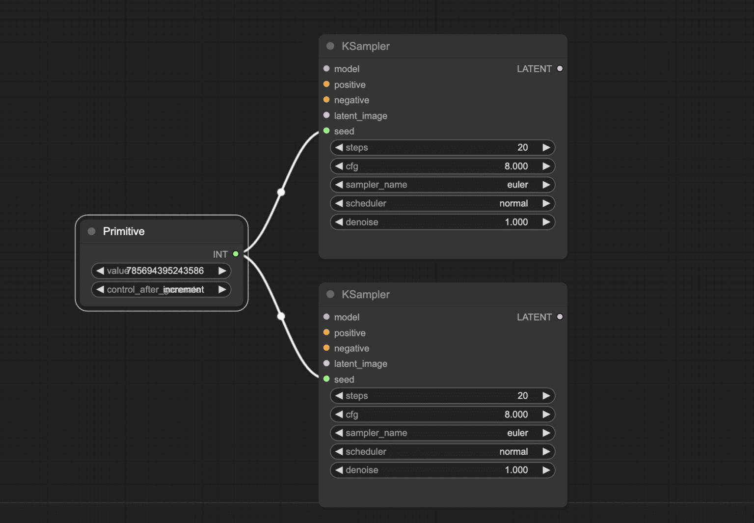The image size is (754, 523).
Task: Open control_after_generate dropdown on Primitive node
Action: tap(161, 290)
